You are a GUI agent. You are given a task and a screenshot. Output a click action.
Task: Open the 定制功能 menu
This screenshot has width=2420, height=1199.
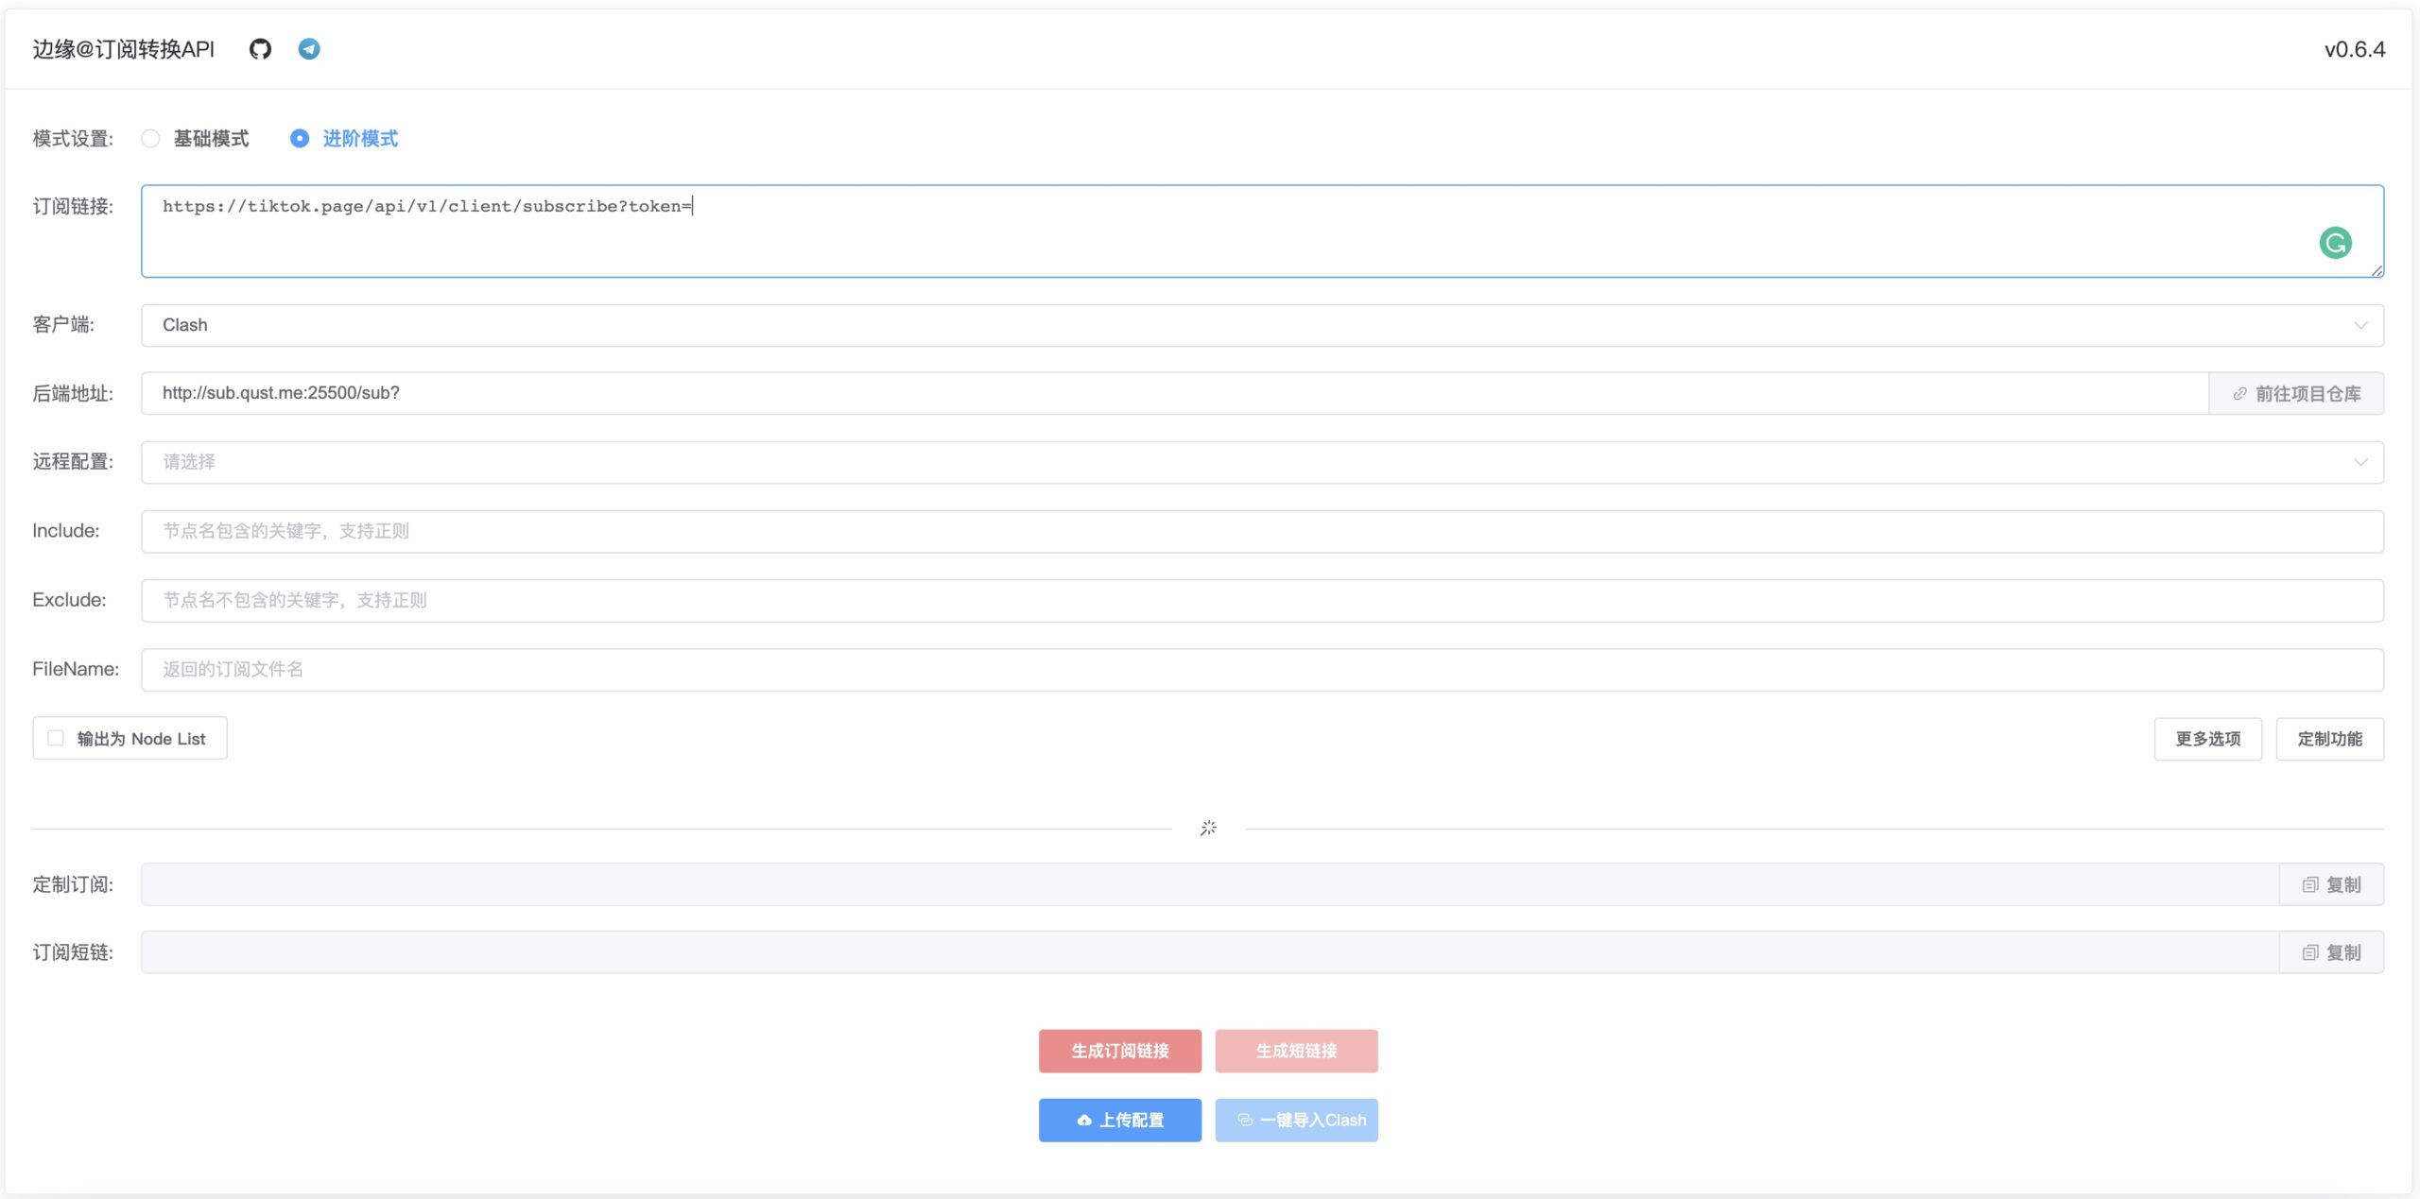click(2329, 739)
